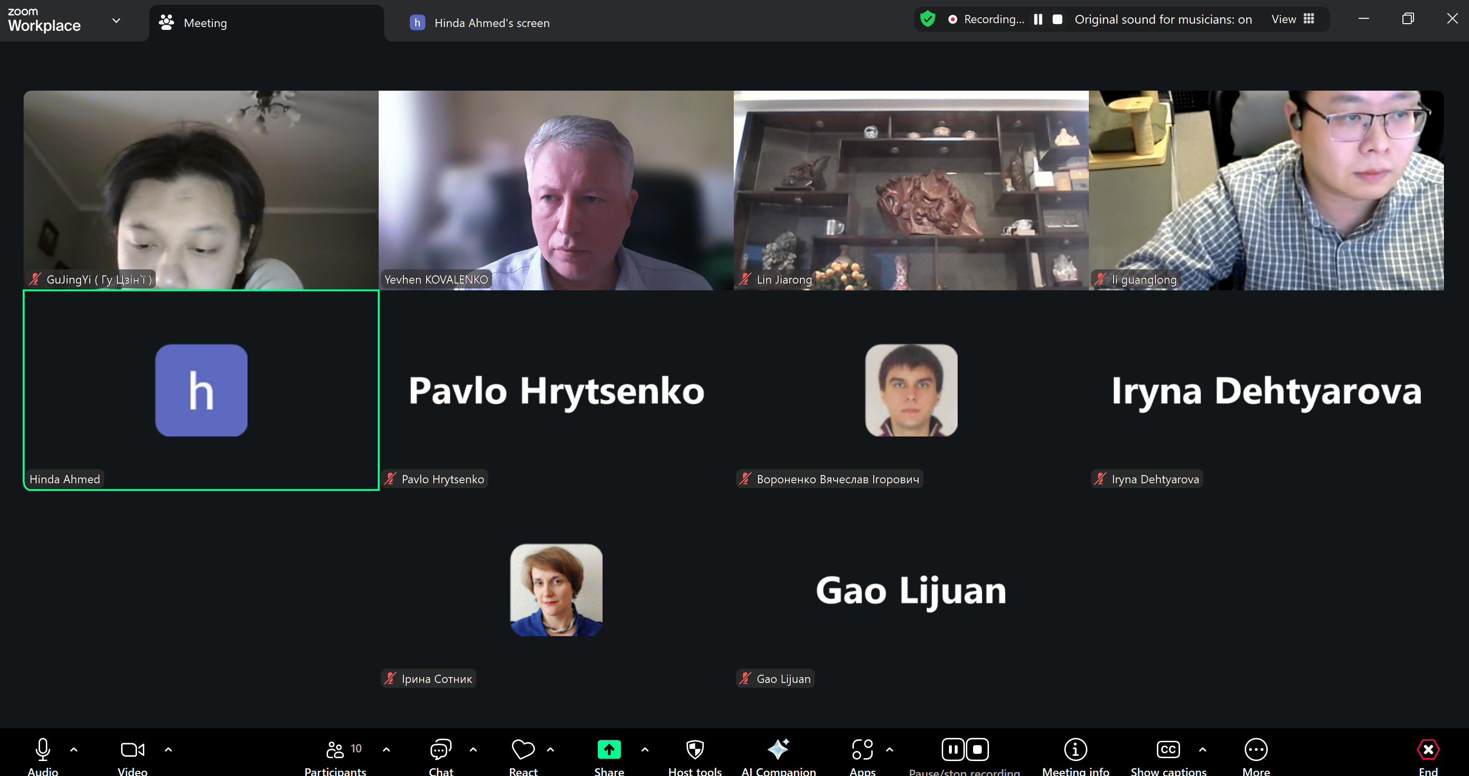Expand audio options arrow next to microphone
The image size is (1469, 776).
coord(73,750)
